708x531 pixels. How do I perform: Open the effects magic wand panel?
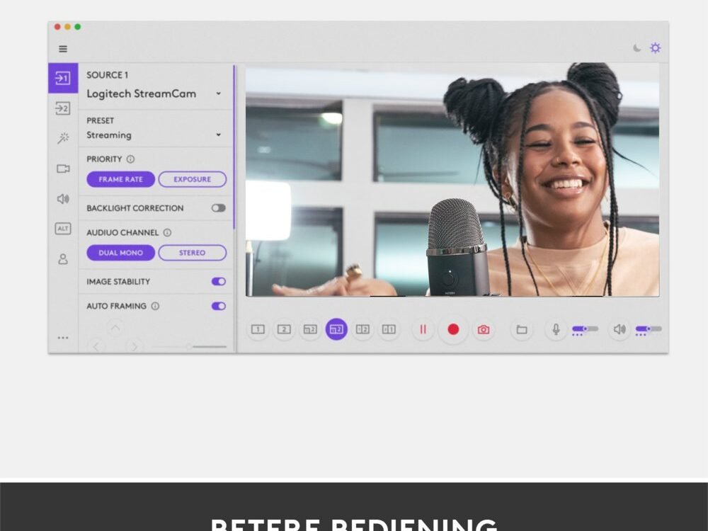tap(63, 138)
